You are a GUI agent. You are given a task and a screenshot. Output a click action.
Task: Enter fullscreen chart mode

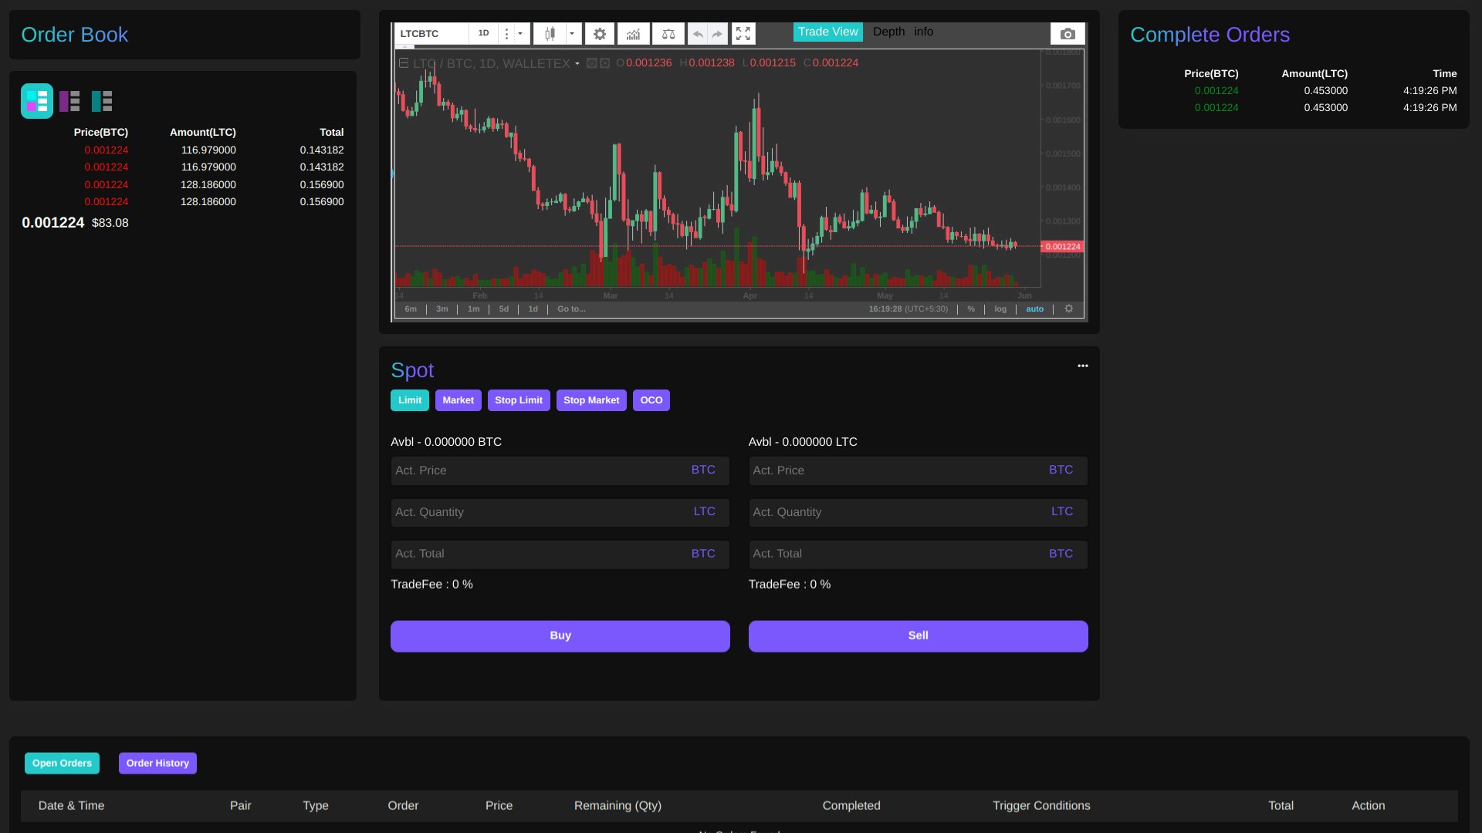(743, 33)
